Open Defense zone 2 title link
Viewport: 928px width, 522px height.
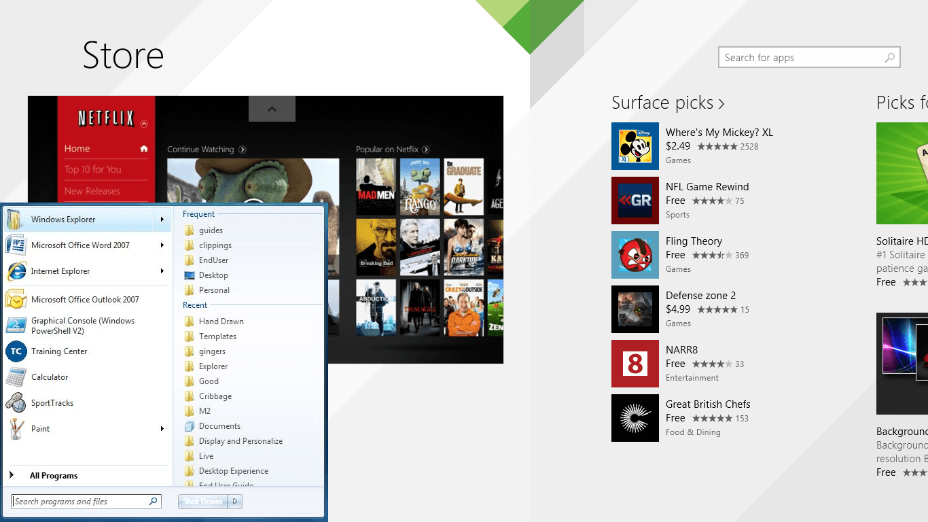tap(701, 296)
